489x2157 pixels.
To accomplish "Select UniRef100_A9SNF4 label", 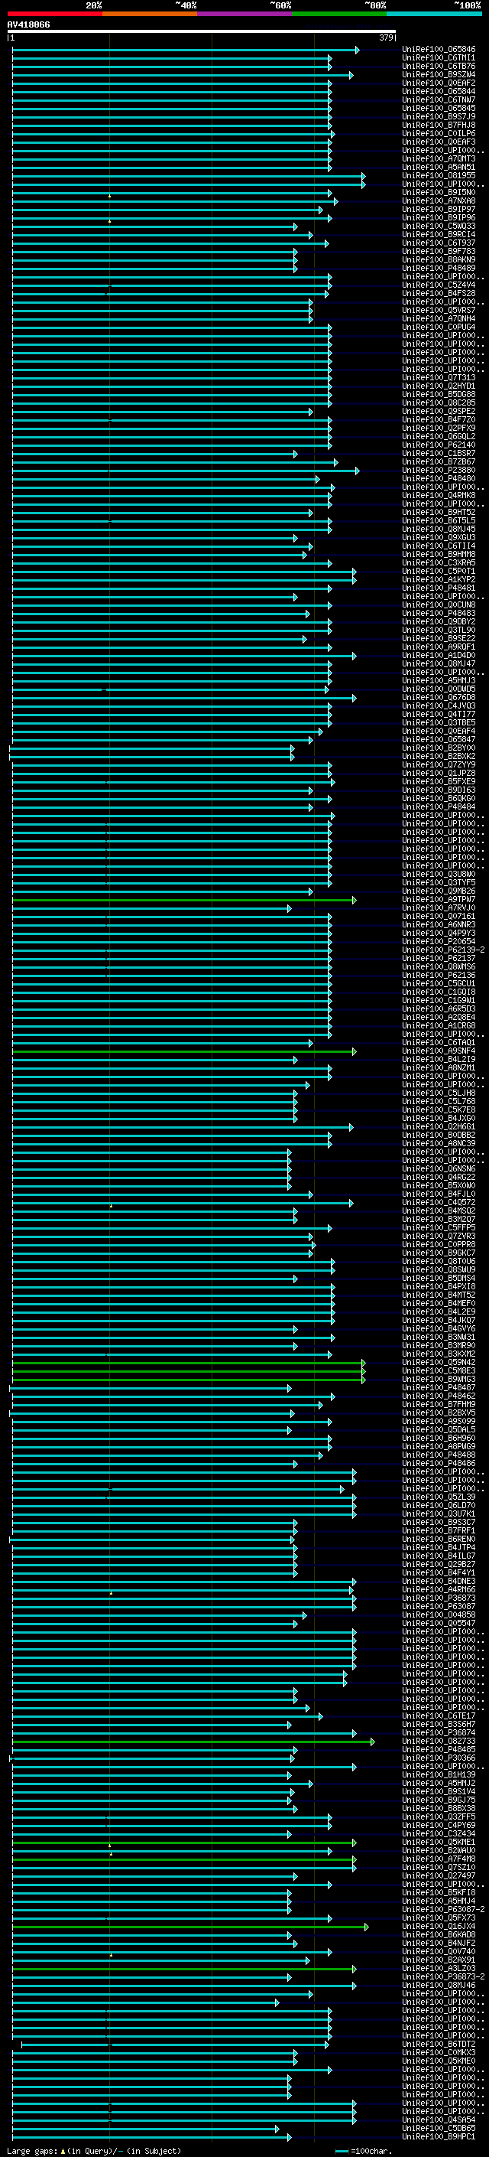I will 439,1051.
